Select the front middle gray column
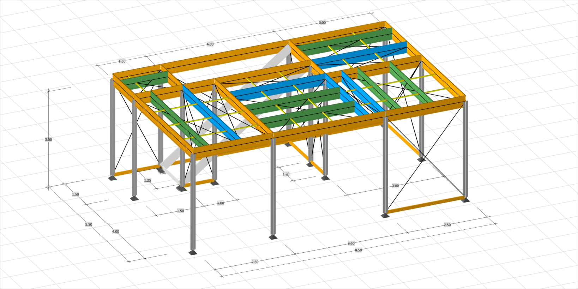Viewport: 578px width, 289px height. pyautogui.click(x=273, y=187)
